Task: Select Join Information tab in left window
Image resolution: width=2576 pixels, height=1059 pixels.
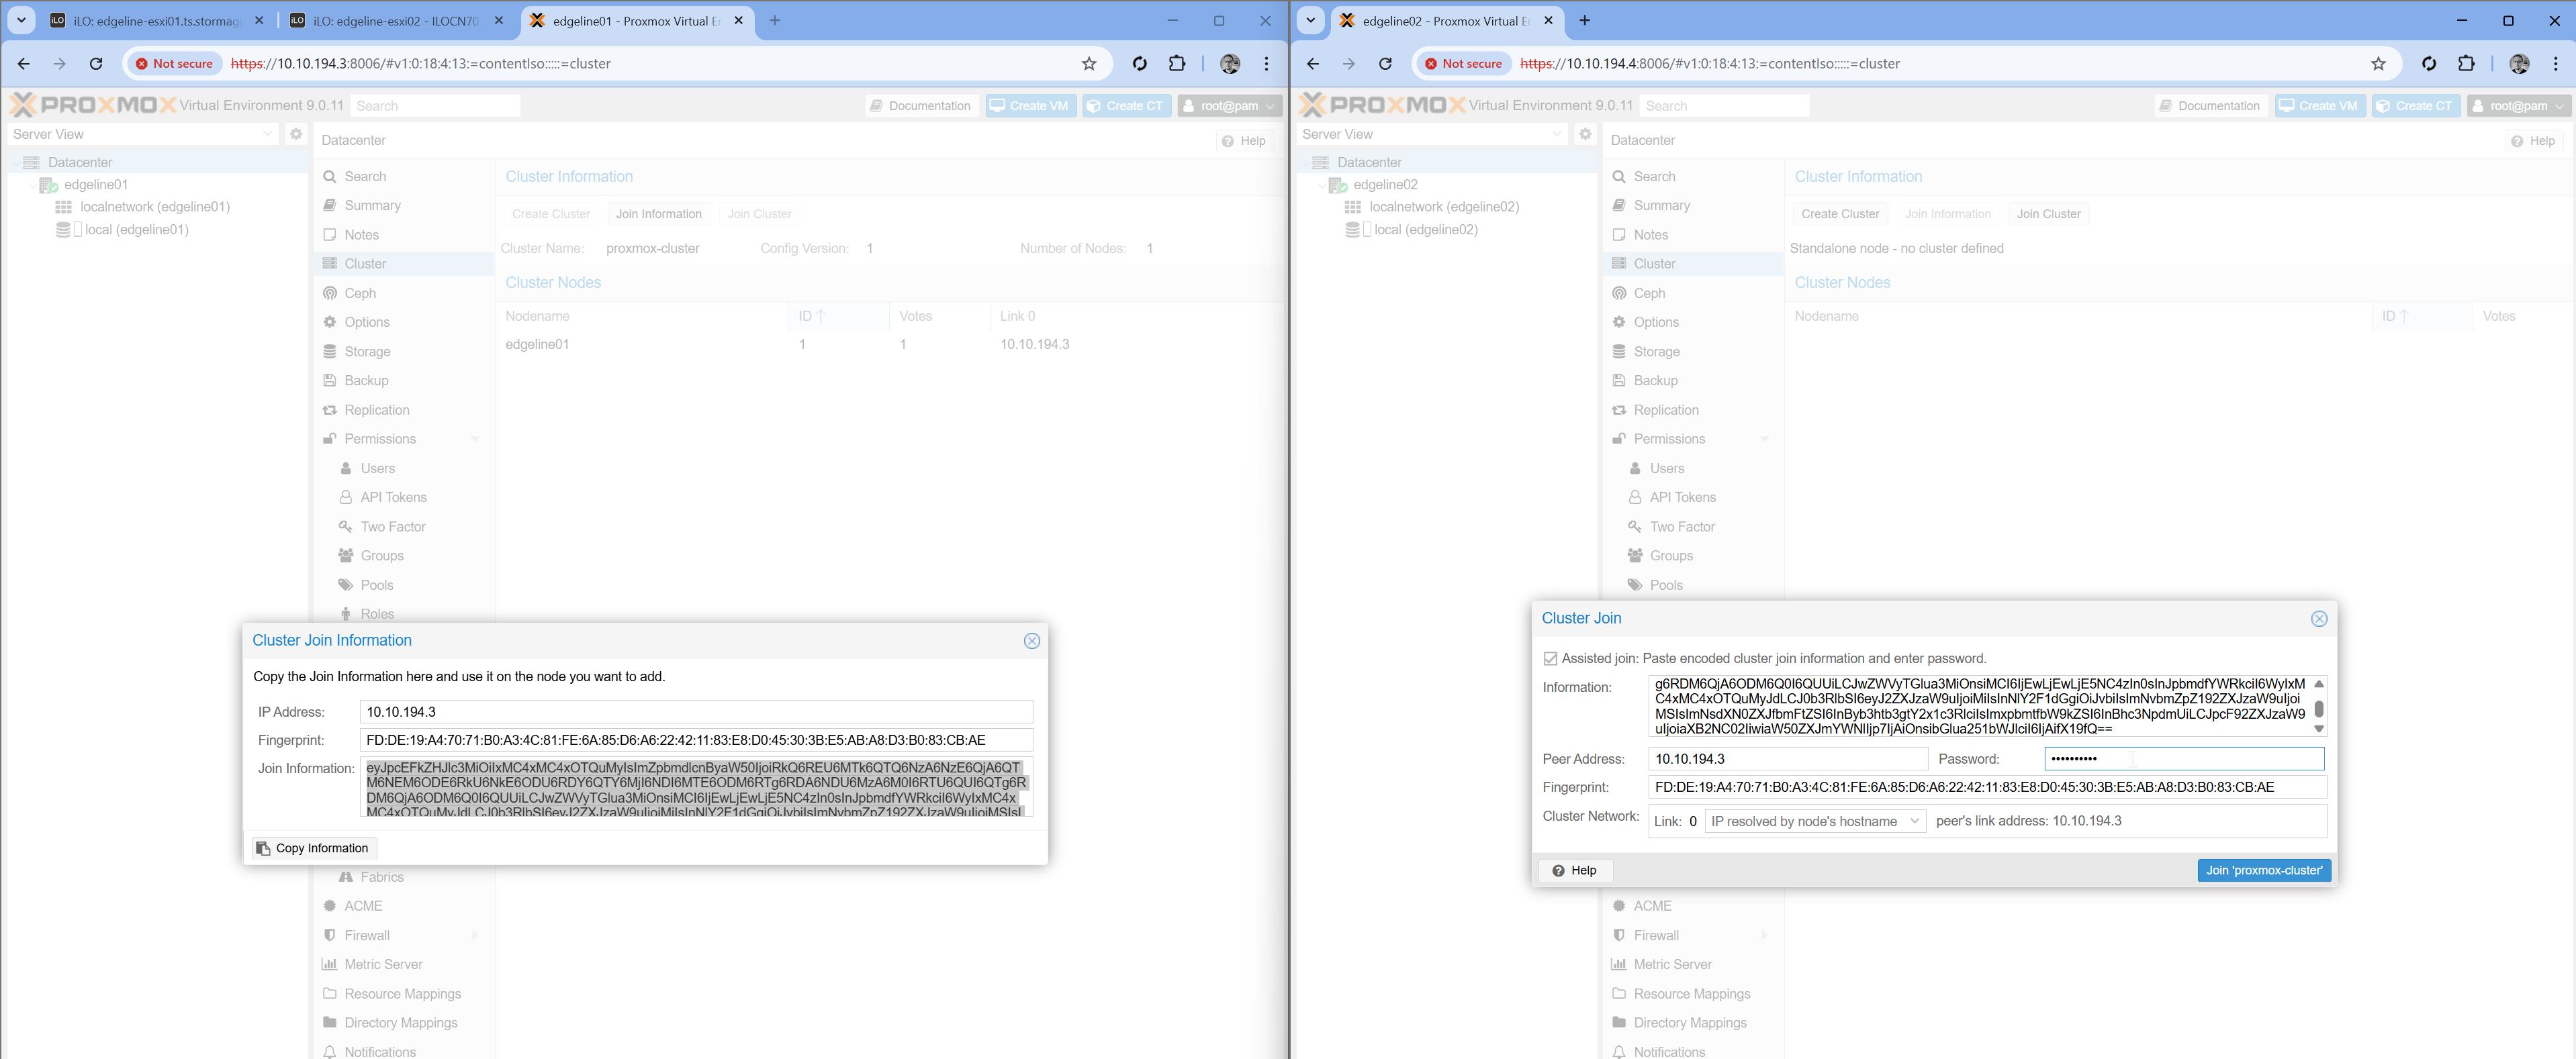Action: click(658, 214)
